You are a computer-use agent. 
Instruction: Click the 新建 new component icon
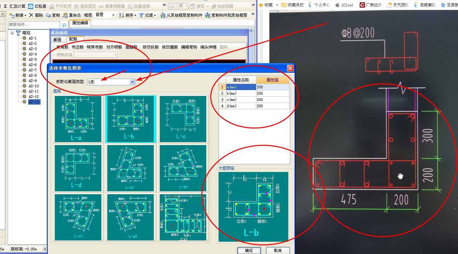click(x=12, y=15)
